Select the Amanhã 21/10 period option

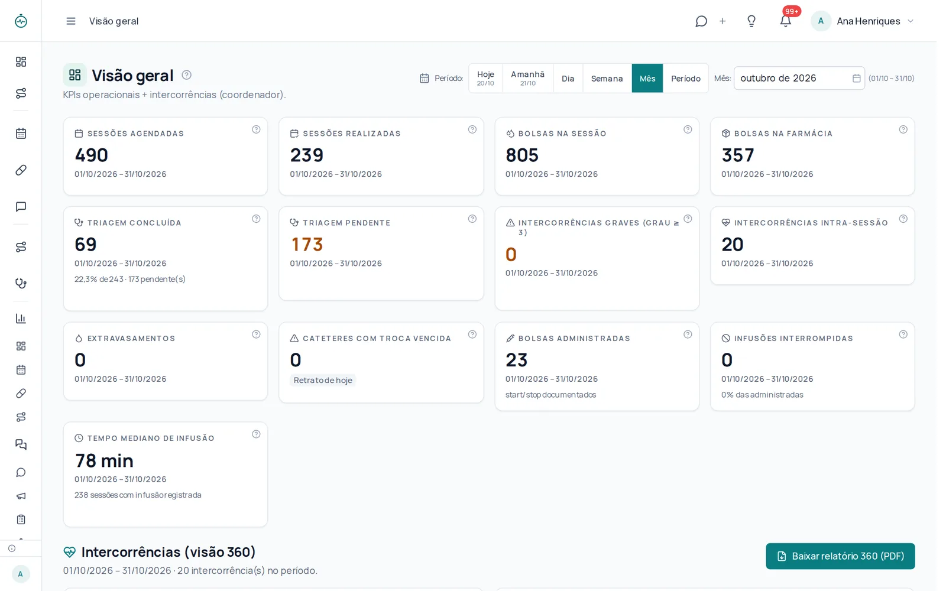coord(528,78)
